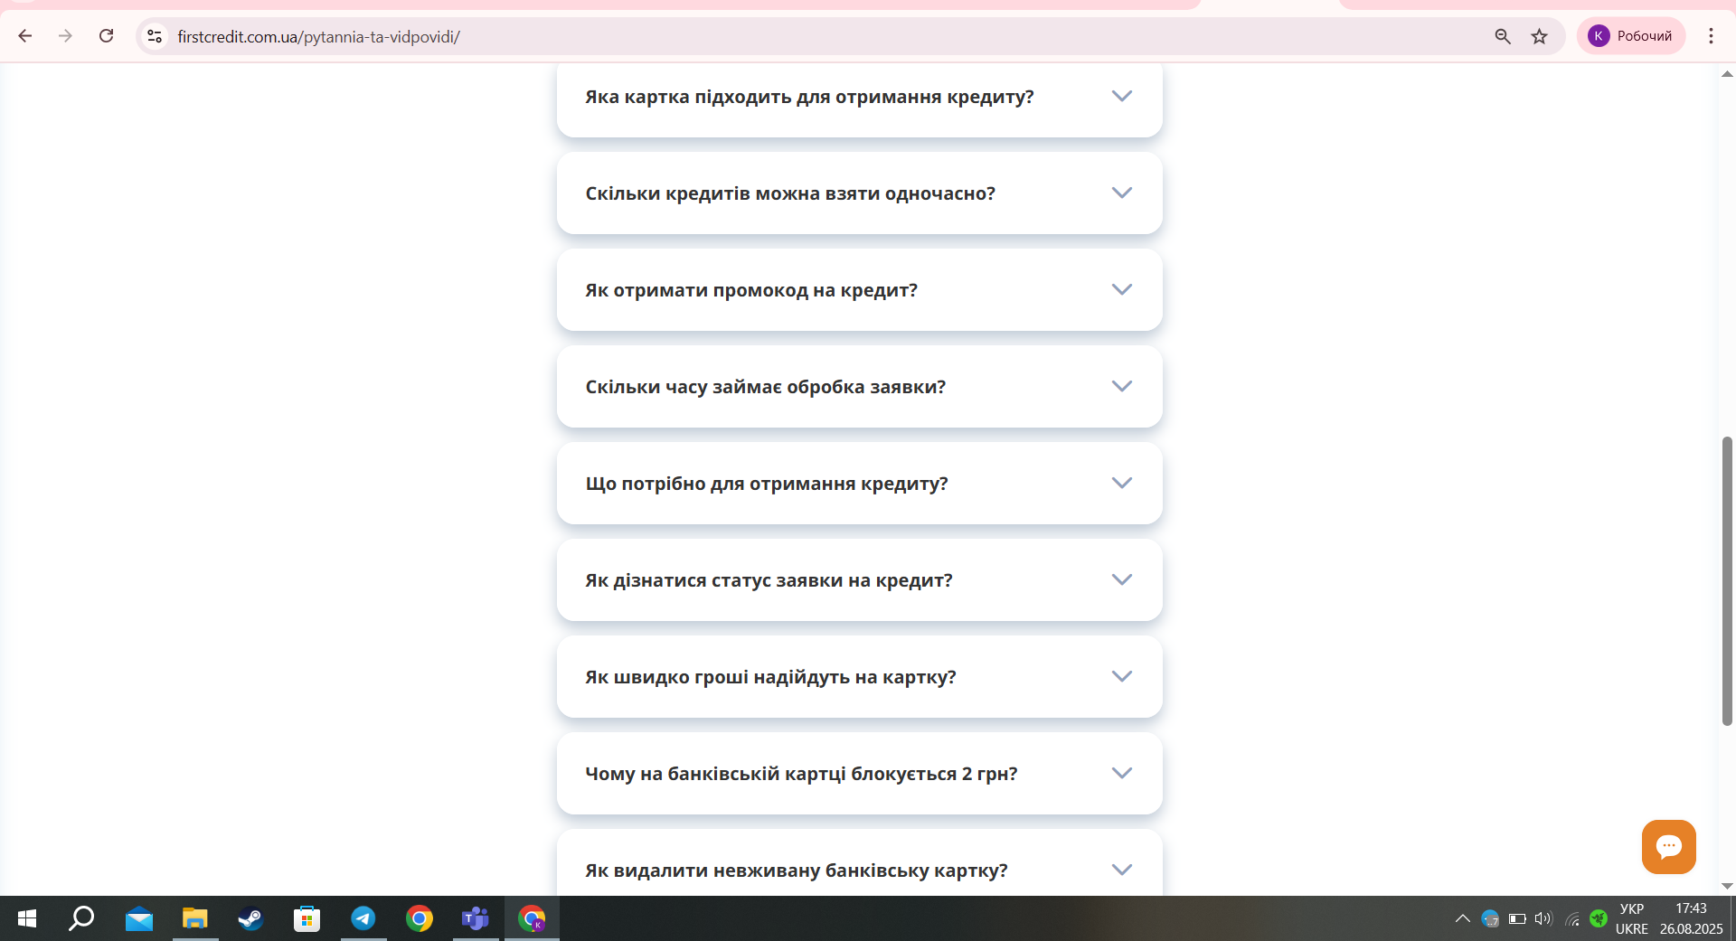This screenshot has width=1736, height=941.
Task: Bookmark this page with the star
Action: tap(1540, 36)
